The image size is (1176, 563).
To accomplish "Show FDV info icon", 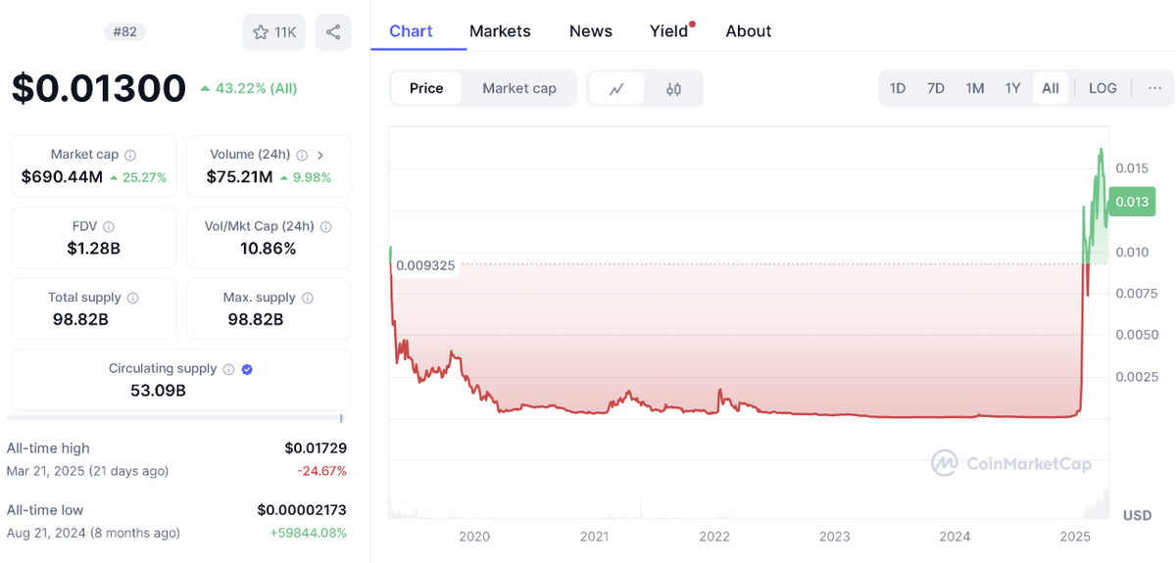I will click(x=109, y=226).
